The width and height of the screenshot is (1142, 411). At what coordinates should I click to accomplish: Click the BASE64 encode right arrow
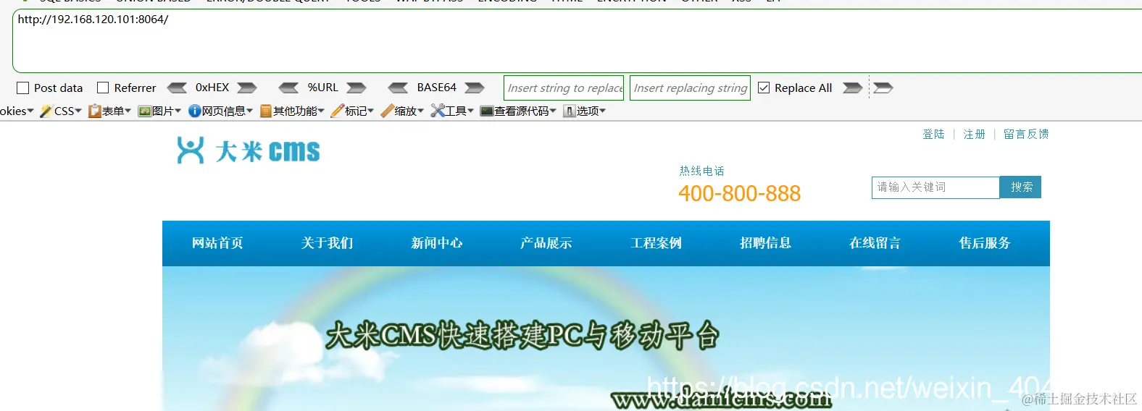coord(475,88)
